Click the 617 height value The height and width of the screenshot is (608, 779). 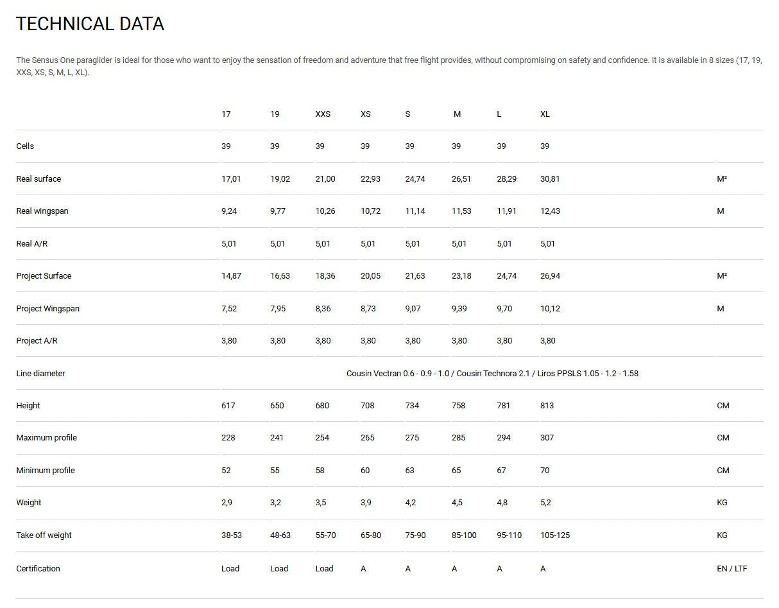(x=228, y=406)
